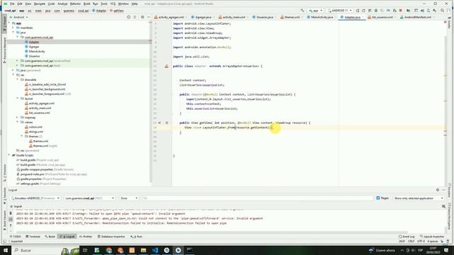This screenshot has height=255, width=454.
Task: Open Chrome from the taskbar
Action: click(x=109, y=250)
